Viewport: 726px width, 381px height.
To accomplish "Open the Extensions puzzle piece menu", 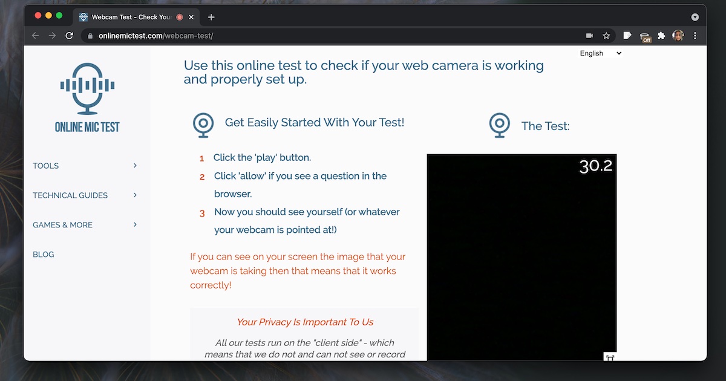I will tap(661, 36).
